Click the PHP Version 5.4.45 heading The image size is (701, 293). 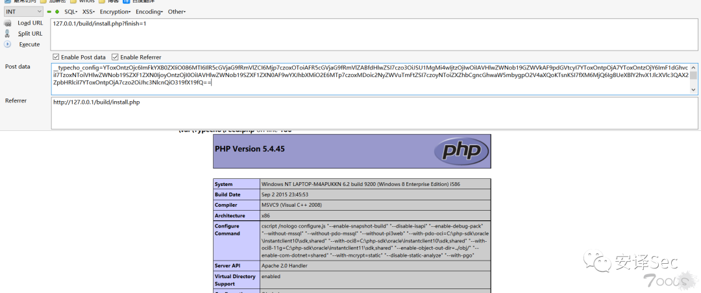249,148
